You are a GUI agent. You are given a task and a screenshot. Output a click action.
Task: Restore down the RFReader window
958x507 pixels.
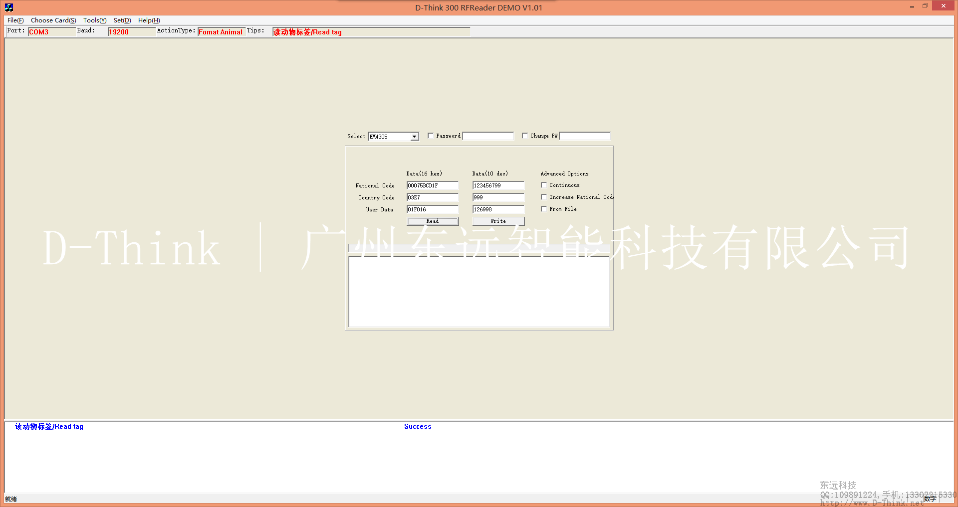(x=925, y=6)
